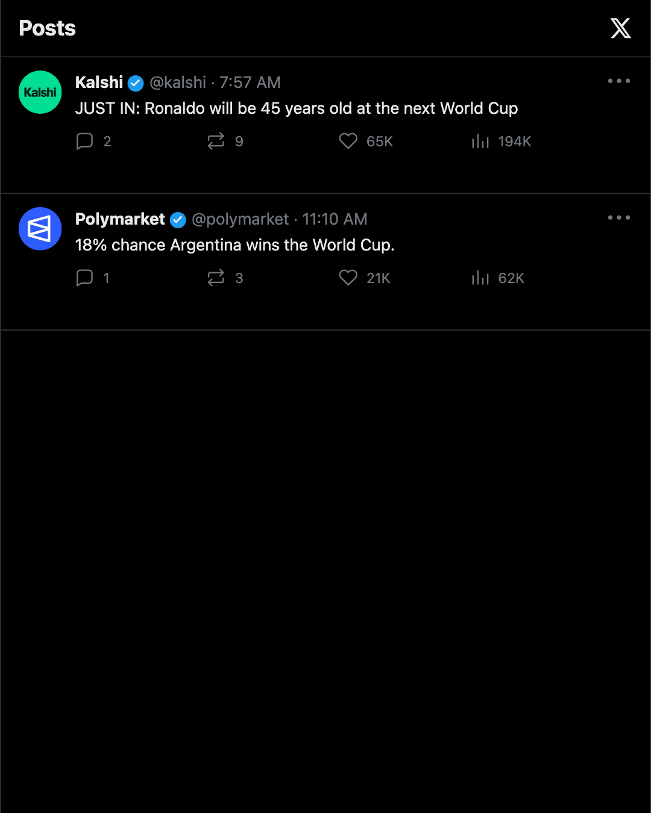
Task: Click the X logo in header
Action: [620, 28]
